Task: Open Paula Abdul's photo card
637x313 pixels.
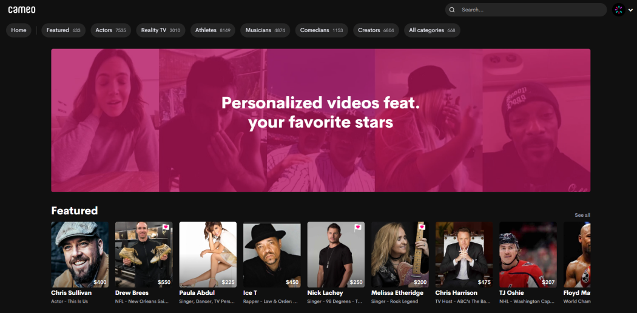Action: pos(207,255)
